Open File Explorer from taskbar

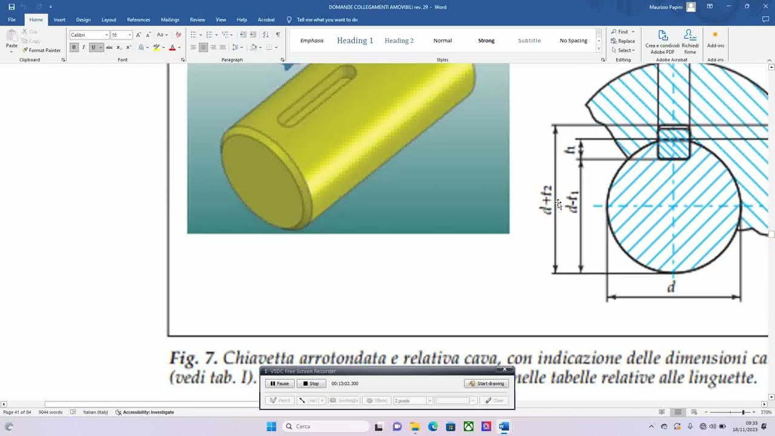[x=415, y=426]
